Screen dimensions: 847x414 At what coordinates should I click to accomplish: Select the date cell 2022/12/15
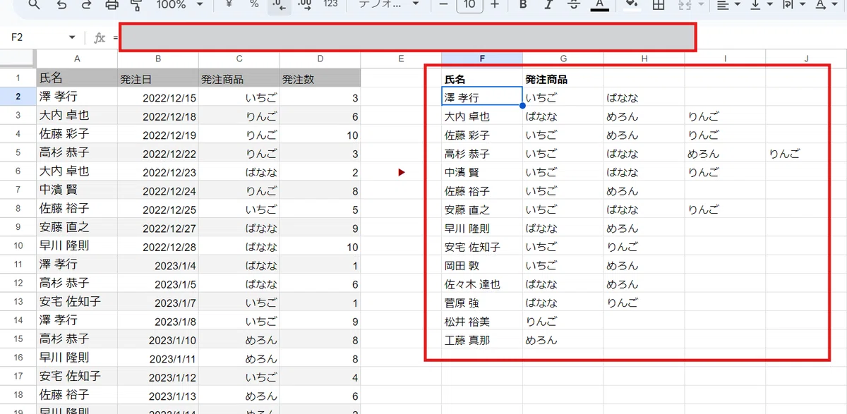(158, 97)
